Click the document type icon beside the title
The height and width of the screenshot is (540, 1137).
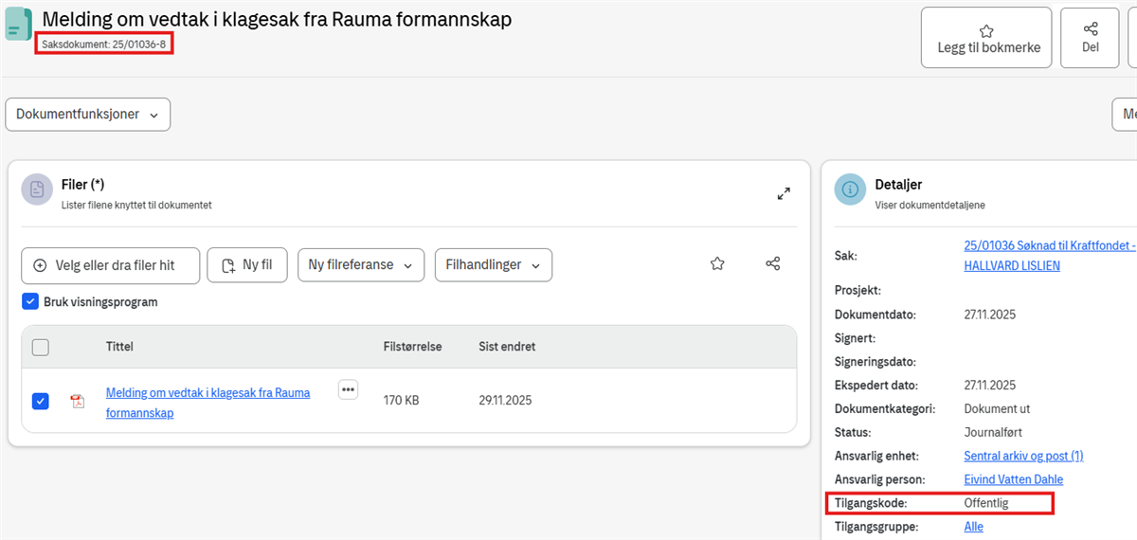click(x=19, y=25)
